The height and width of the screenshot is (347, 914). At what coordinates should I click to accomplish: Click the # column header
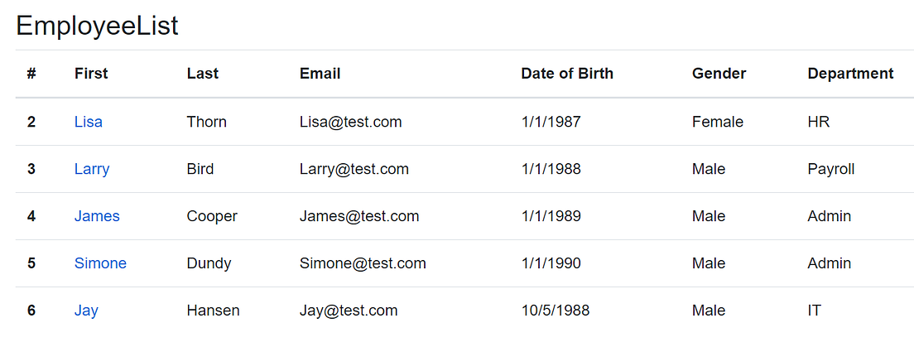[x=31, y=74]
